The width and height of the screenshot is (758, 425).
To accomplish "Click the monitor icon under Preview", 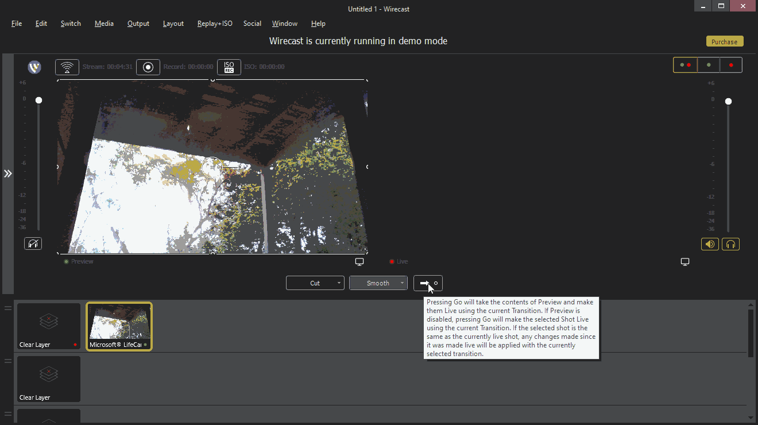I will (359, 262).
